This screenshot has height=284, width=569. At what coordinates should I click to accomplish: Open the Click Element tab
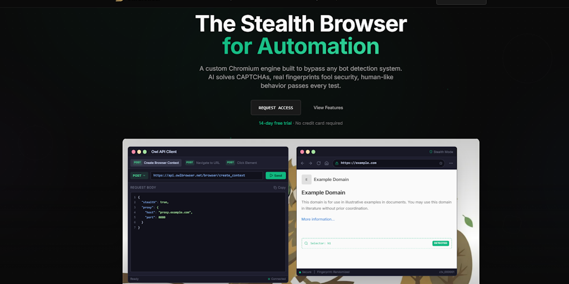click(242, 163)
